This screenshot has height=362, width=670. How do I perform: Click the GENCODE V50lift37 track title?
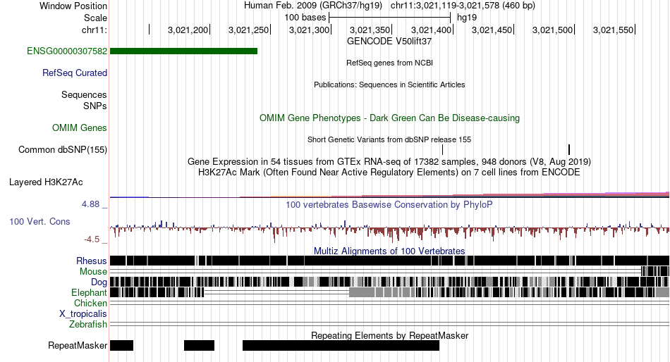[389, 42]
